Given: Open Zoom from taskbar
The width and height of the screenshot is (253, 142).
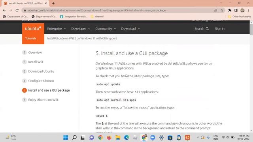Looking at the screenshot, I should [x=153, y=137].
